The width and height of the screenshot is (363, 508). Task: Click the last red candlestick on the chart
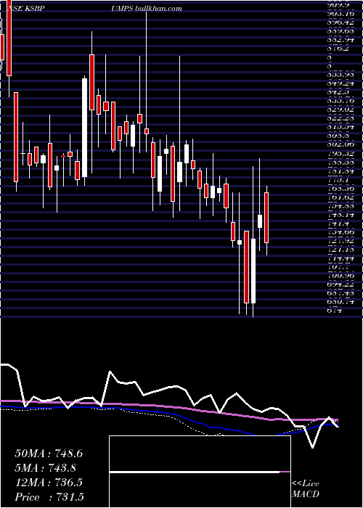pyautogui.click(x=266, y=218)
